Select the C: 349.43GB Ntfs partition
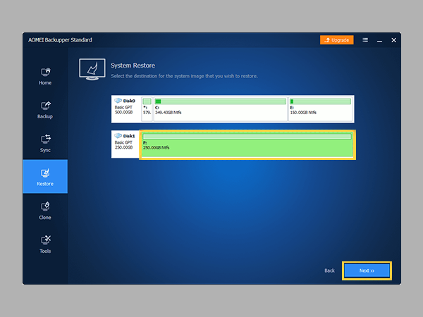This screenshot has width=423, height=317. coord(221,109)
